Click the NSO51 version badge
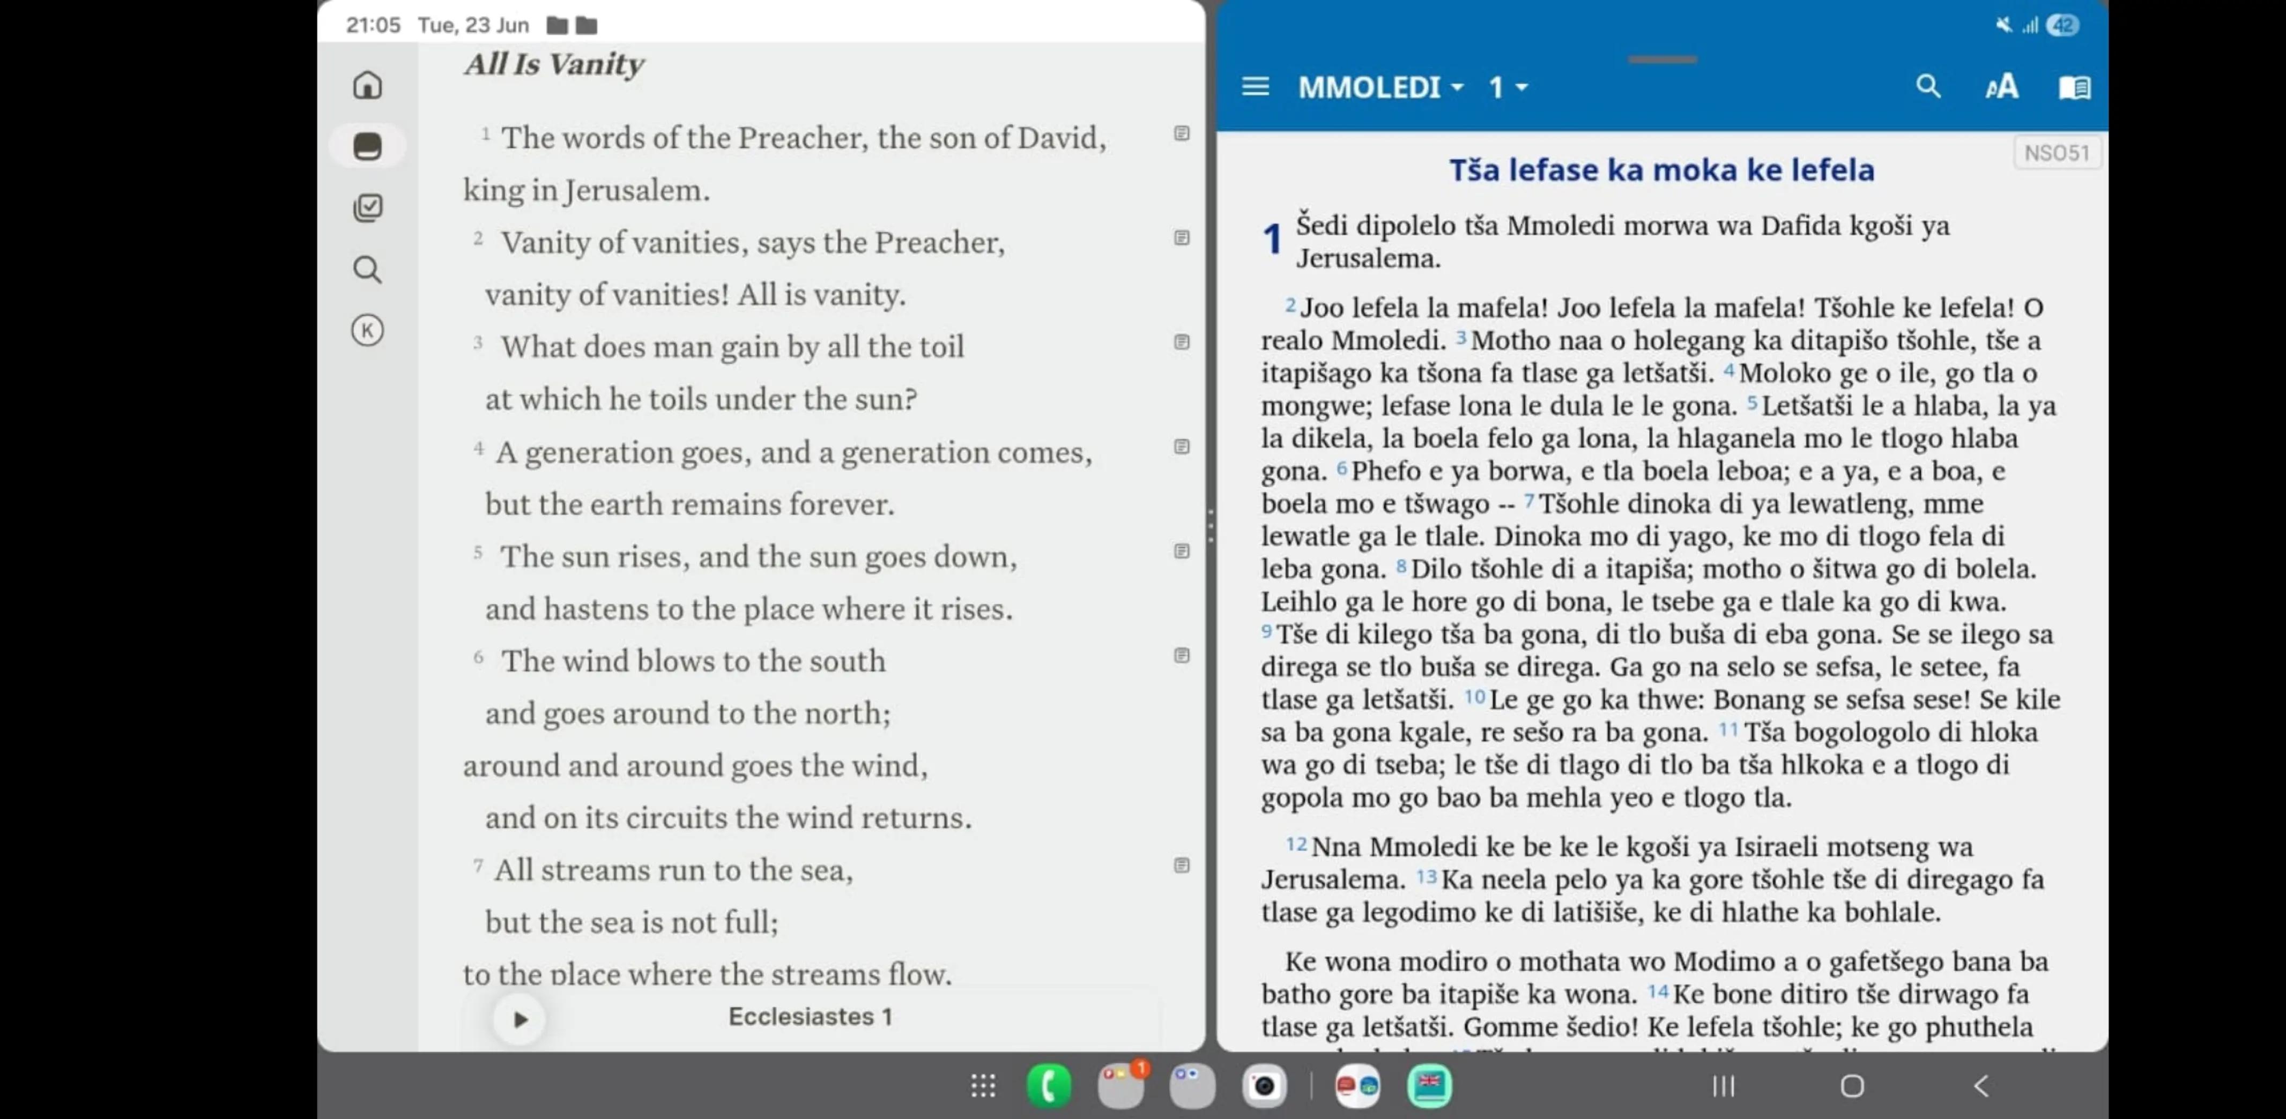 click(x=2056, y=153)
